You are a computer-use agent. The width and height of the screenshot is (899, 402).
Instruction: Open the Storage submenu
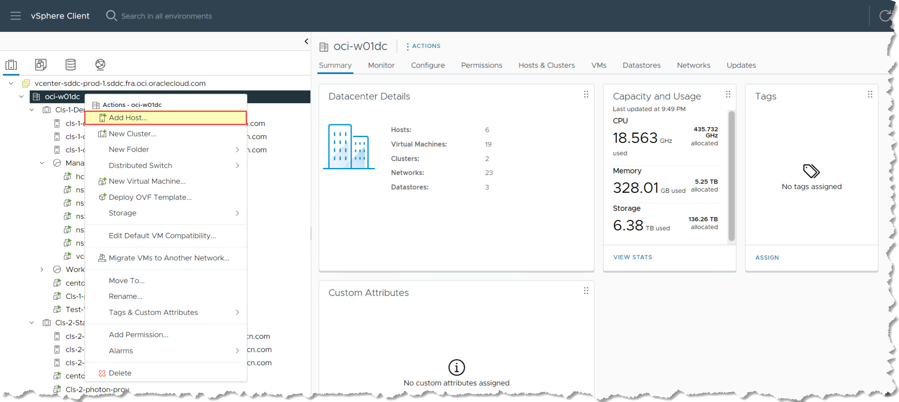pyautogui.click(x=166, y=213)
